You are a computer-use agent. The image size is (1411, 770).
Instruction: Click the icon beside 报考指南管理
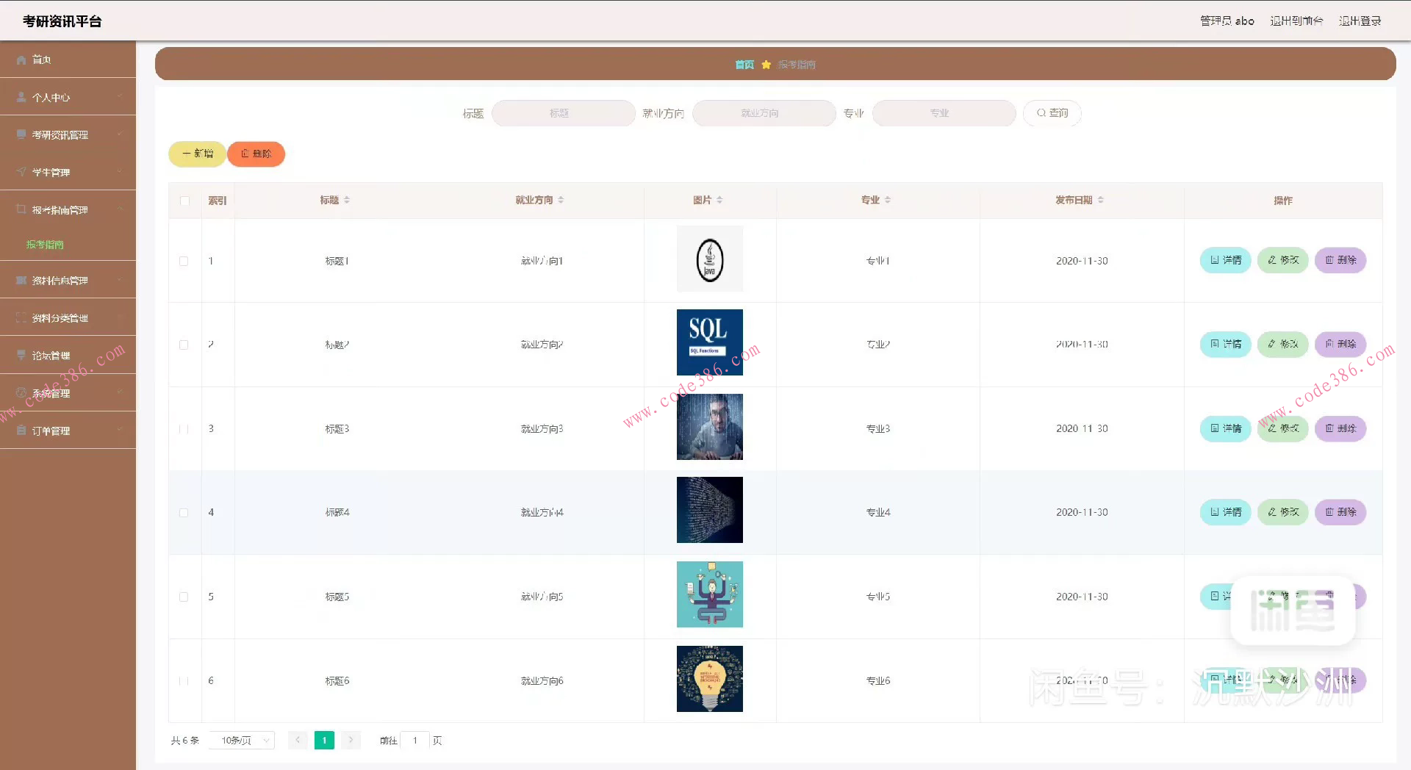click(x=21, y=209)
